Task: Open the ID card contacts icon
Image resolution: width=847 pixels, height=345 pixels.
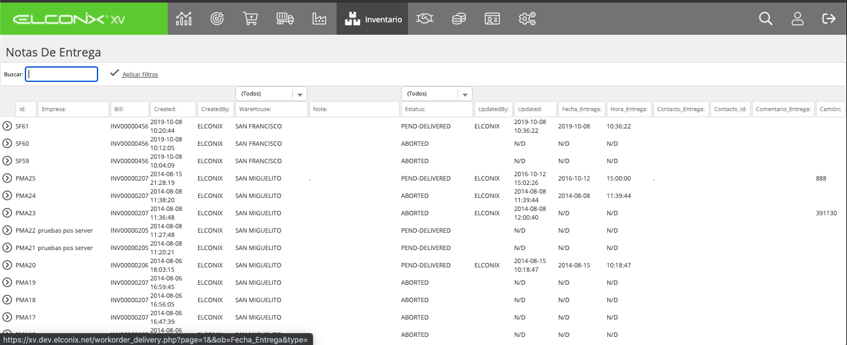Action: tap(492, 19)
